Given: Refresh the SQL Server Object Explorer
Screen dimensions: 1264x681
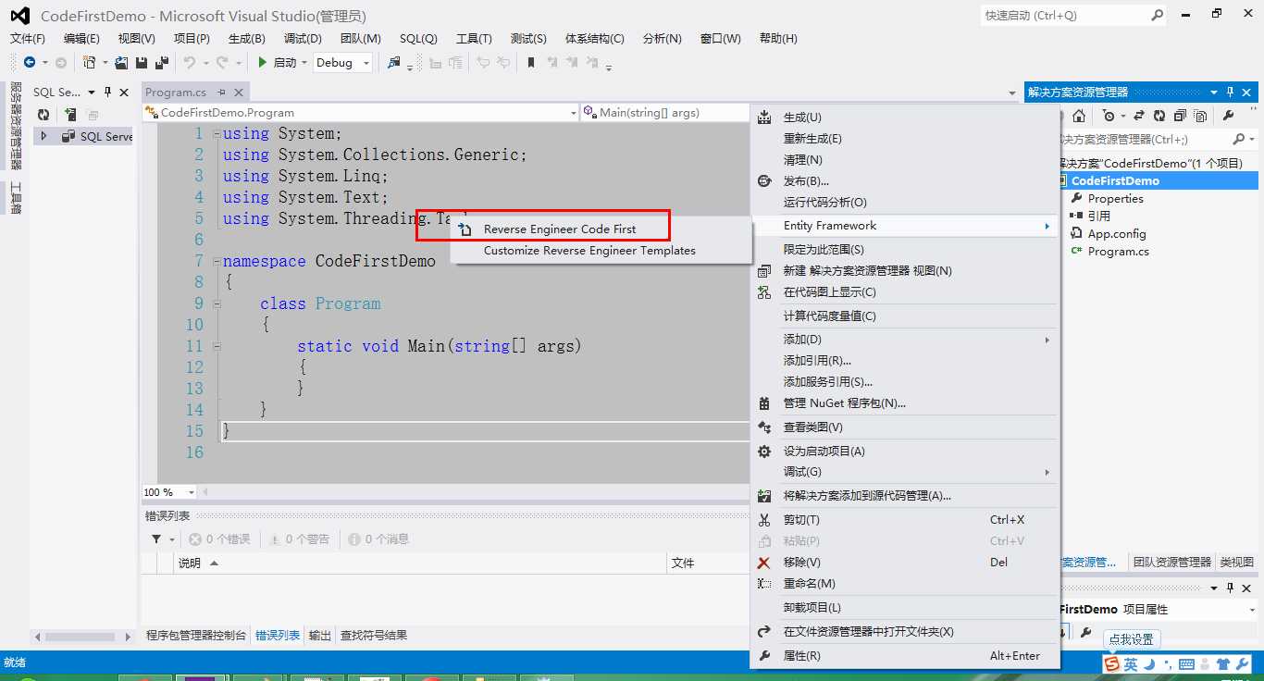Looking at the screenshot, I should pyautogui.click(x=43, y=115).
